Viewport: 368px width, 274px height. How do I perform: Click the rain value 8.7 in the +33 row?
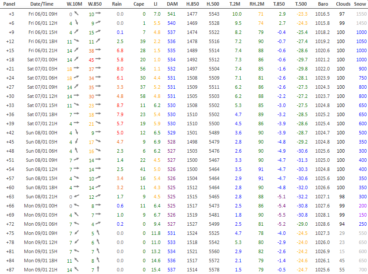click(x=120, y=105)
